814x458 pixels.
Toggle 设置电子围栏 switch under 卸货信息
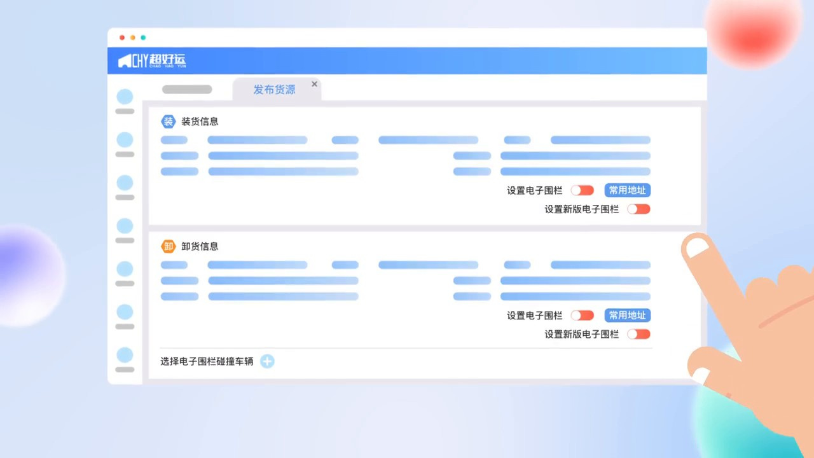point(582,315)
